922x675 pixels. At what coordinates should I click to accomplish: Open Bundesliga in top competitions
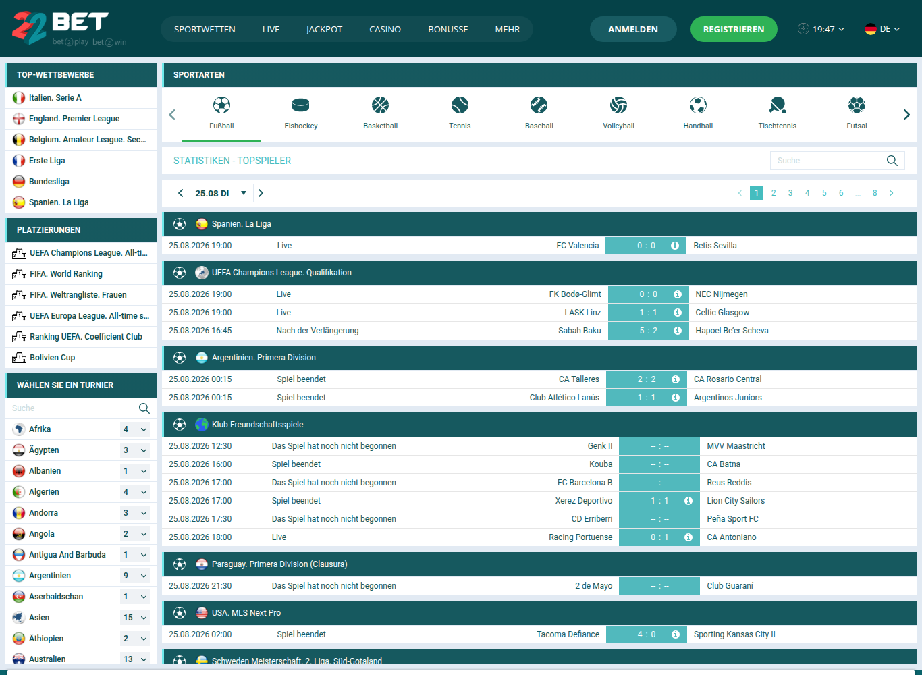(x=81, y=182)
